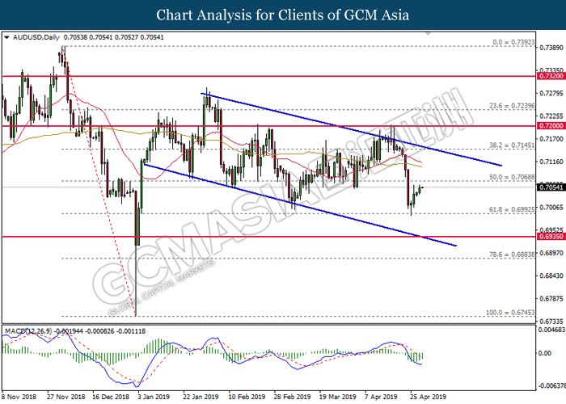This screenshot has width=566, height=404.
Task: Click the MACD zero level 0.00 label
Action: (546, 354)
